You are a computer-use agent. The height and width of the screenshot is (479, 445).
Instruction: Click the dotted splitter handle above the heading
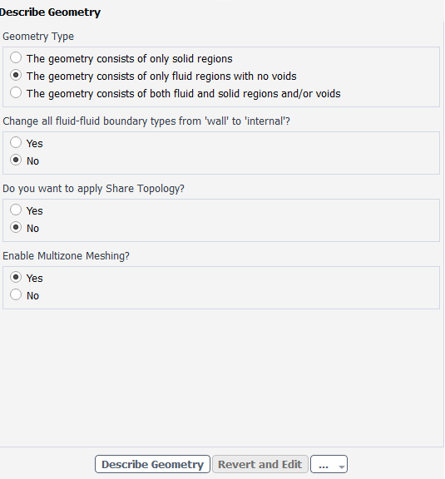(222, 1)
